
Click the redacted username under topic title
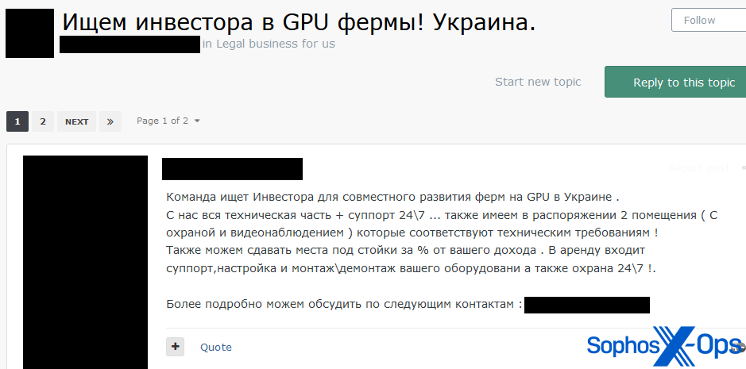129,44
